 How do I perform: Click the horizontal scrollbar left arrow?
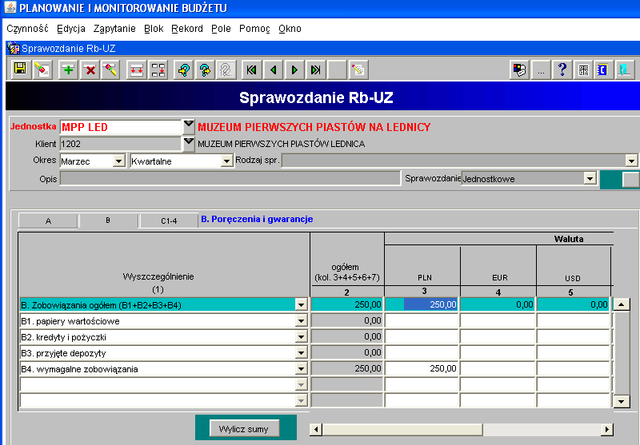pos(316,429)
